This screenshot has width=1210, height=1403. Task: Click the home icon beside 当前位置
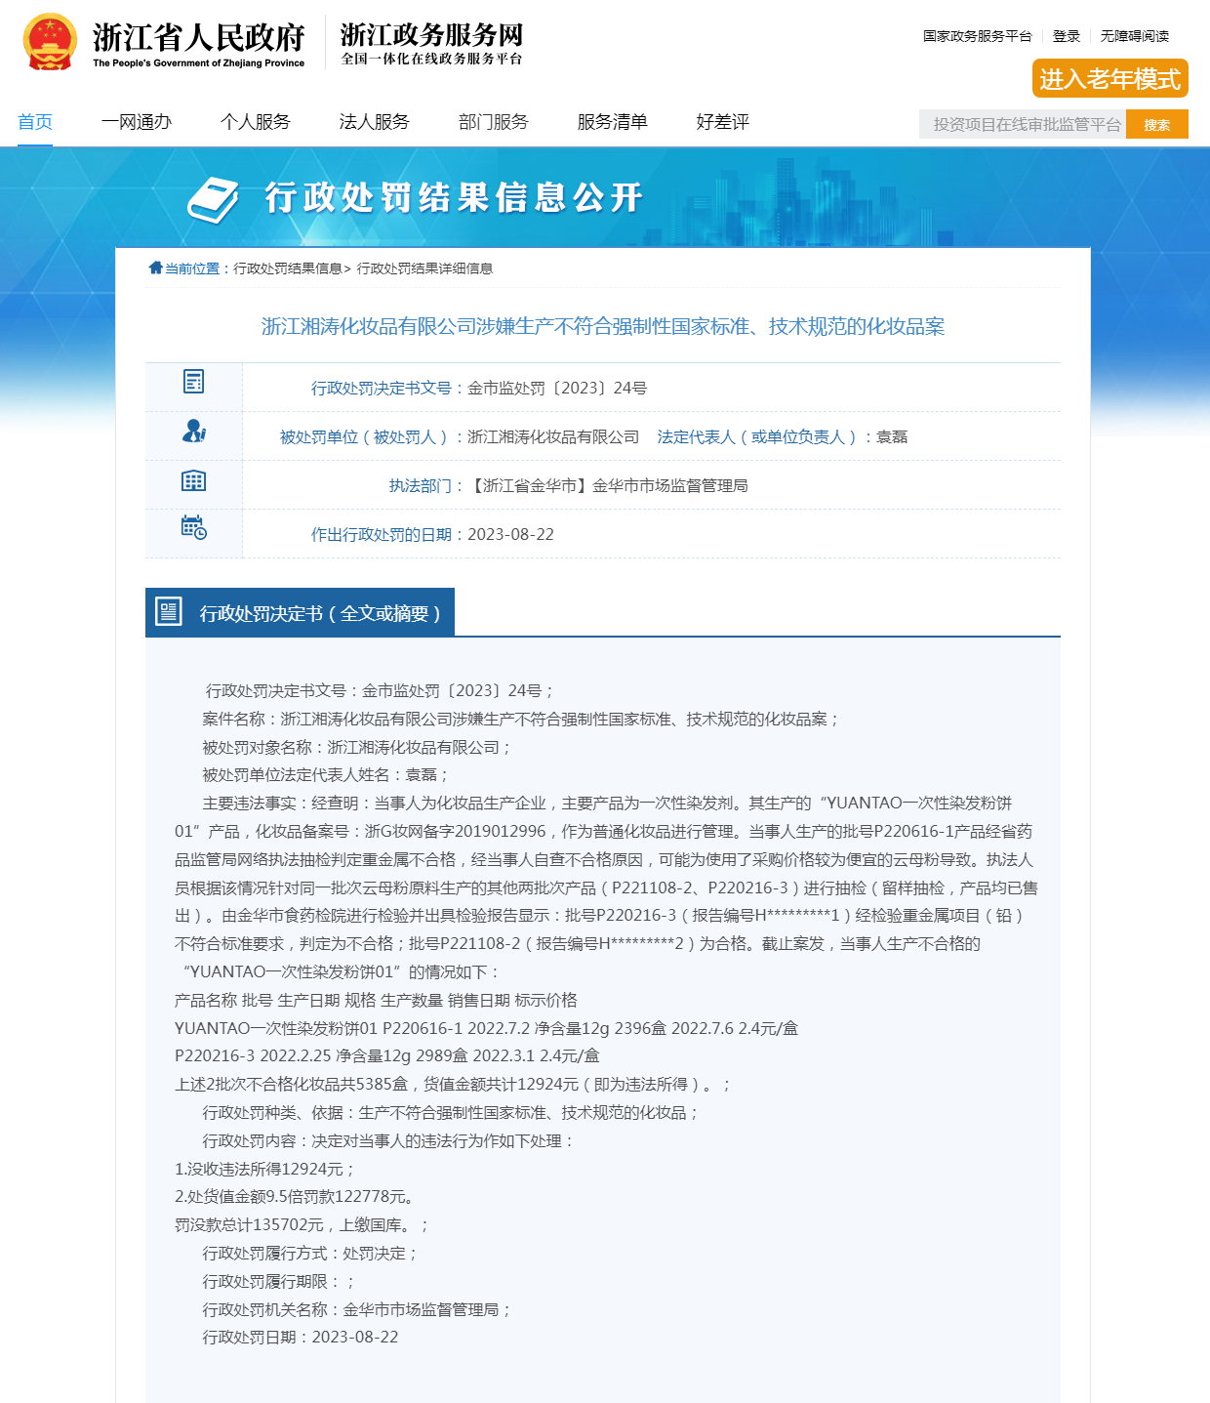[155, 268]
